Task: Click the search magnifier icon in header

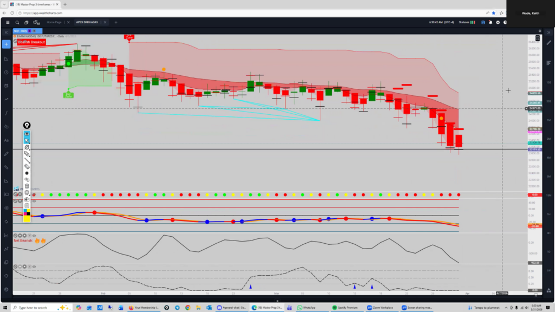Action: pyautogui.click(x=17, y=22)
